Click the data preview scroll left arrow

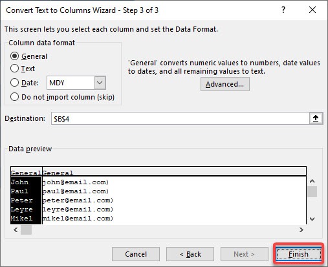click(x=16, y=230)
